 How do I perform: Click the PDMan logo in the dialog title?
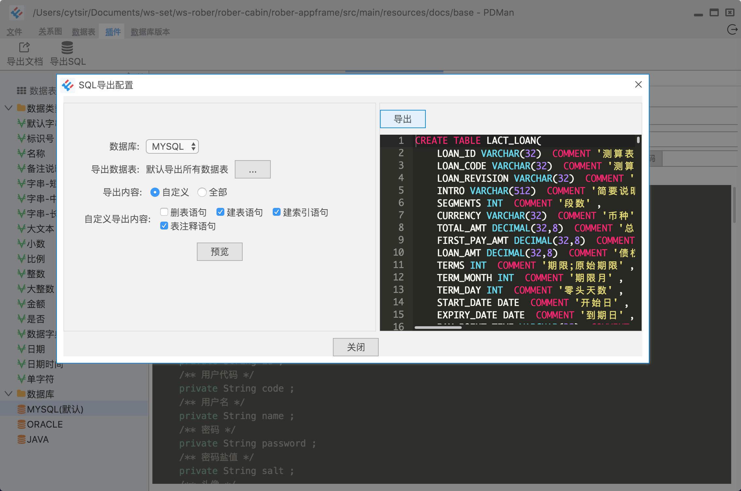pos(68,85)
